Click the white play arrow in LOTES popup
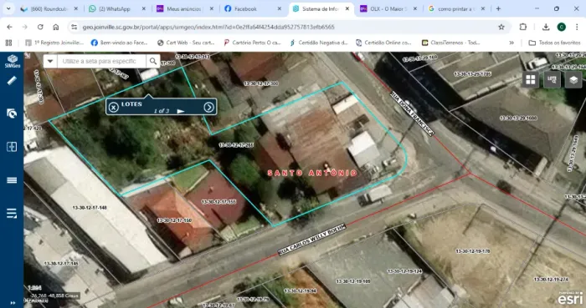The width and height of the screenshot is (586, 308). tap(181, 111)
